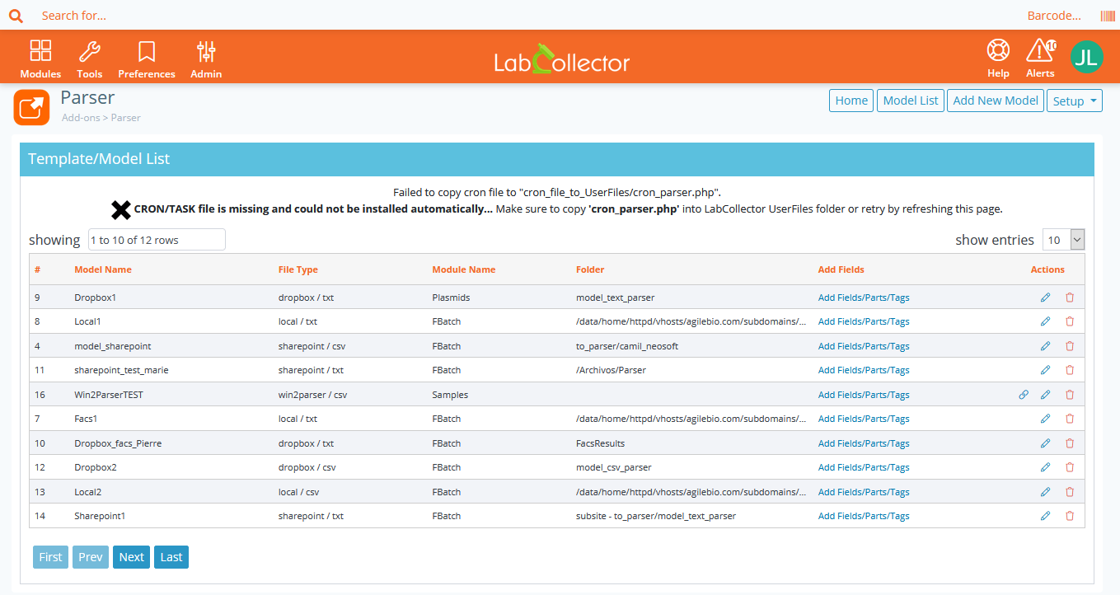Delete the Facs1 model
1120x595 pixels.
click(x=1070, y=419)
